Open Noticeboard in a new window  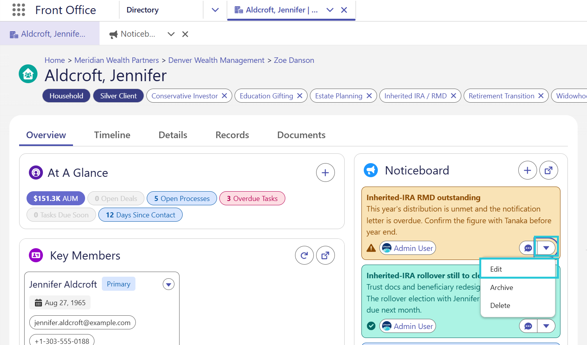[549, 170]
